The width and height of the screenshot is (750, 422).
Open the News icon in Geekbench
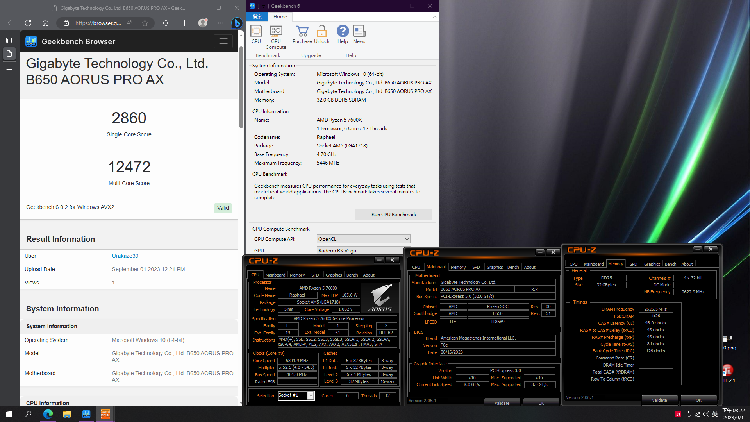pos(359,34)
